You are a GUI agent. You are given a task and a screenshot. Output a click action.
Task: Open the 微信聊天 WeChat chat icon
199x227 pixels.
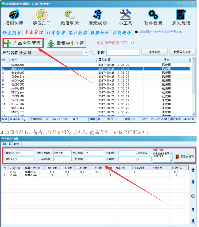(x=69, y=17)
